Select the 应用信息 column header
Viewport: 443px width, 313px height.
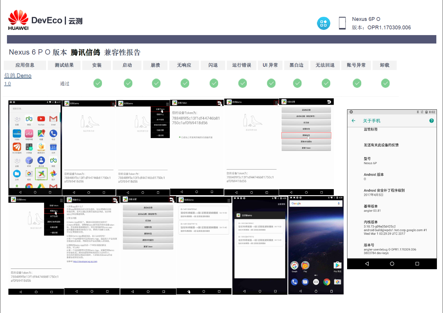(25, 65)
